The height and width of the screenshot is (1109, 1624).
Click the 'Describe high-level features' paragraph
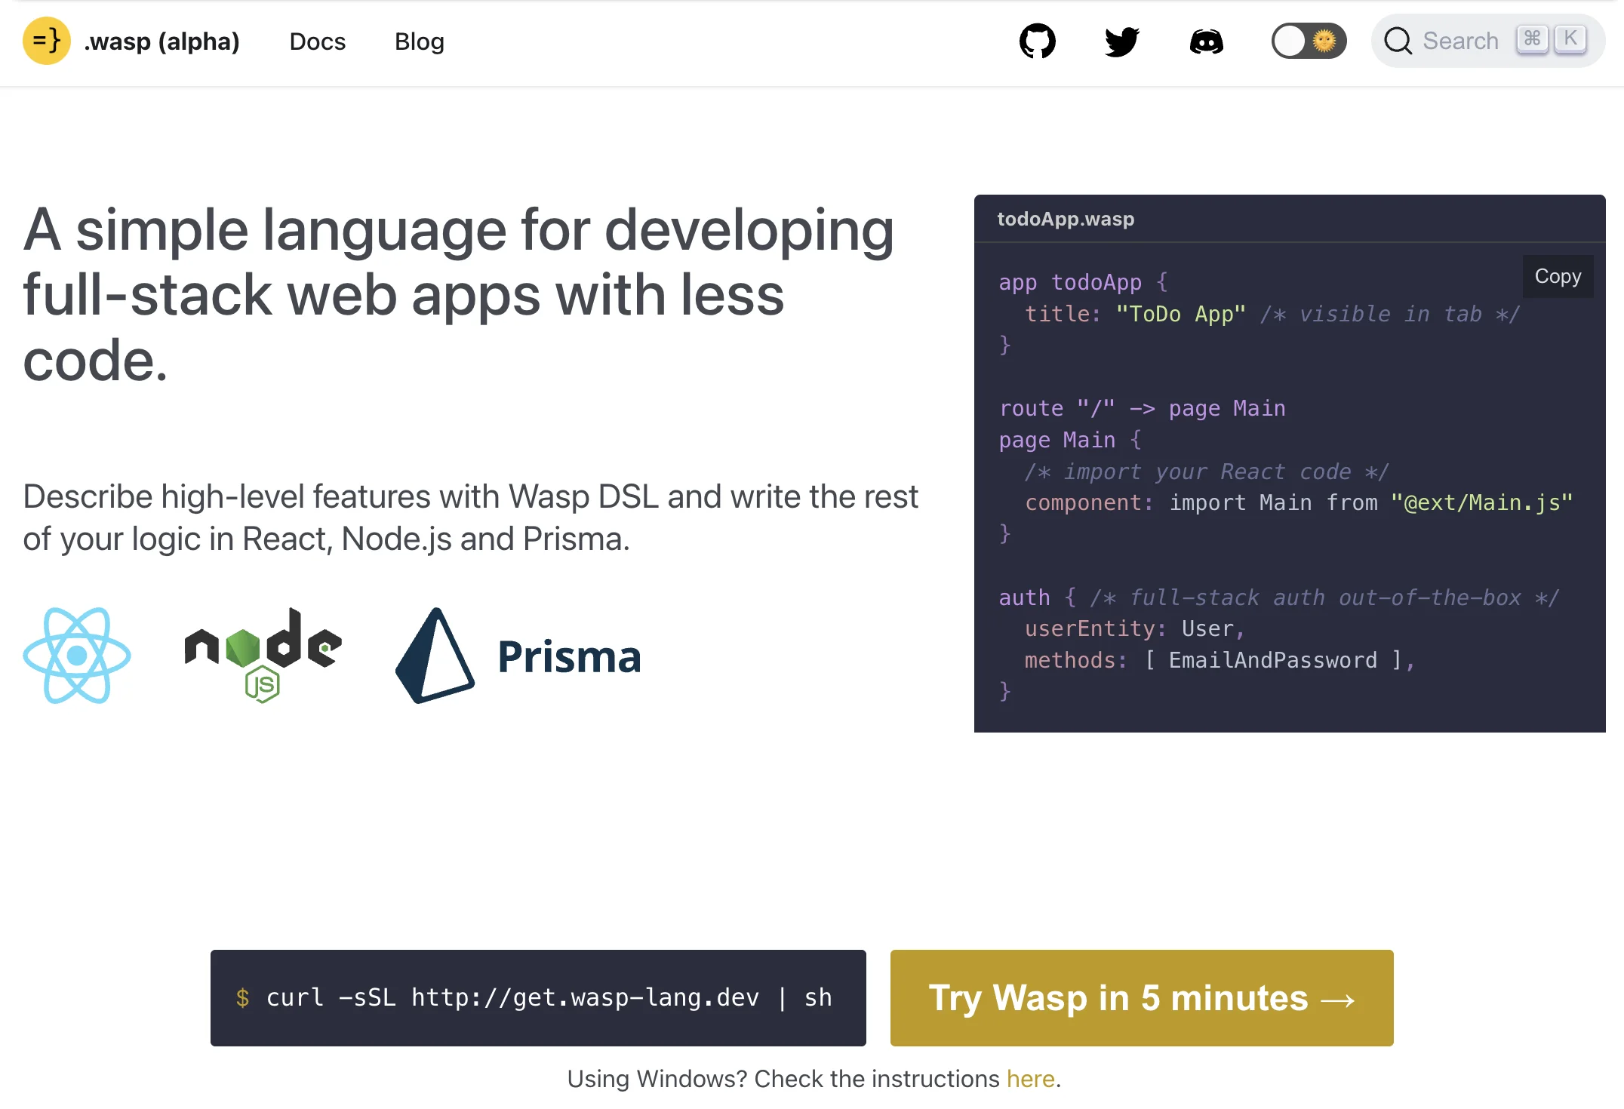(x=470, y=518)
